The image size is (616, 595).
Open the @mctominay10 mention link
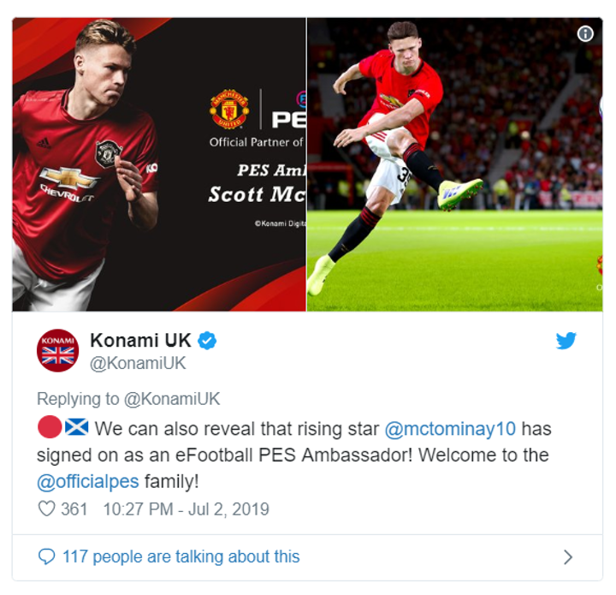coord(450,429)
